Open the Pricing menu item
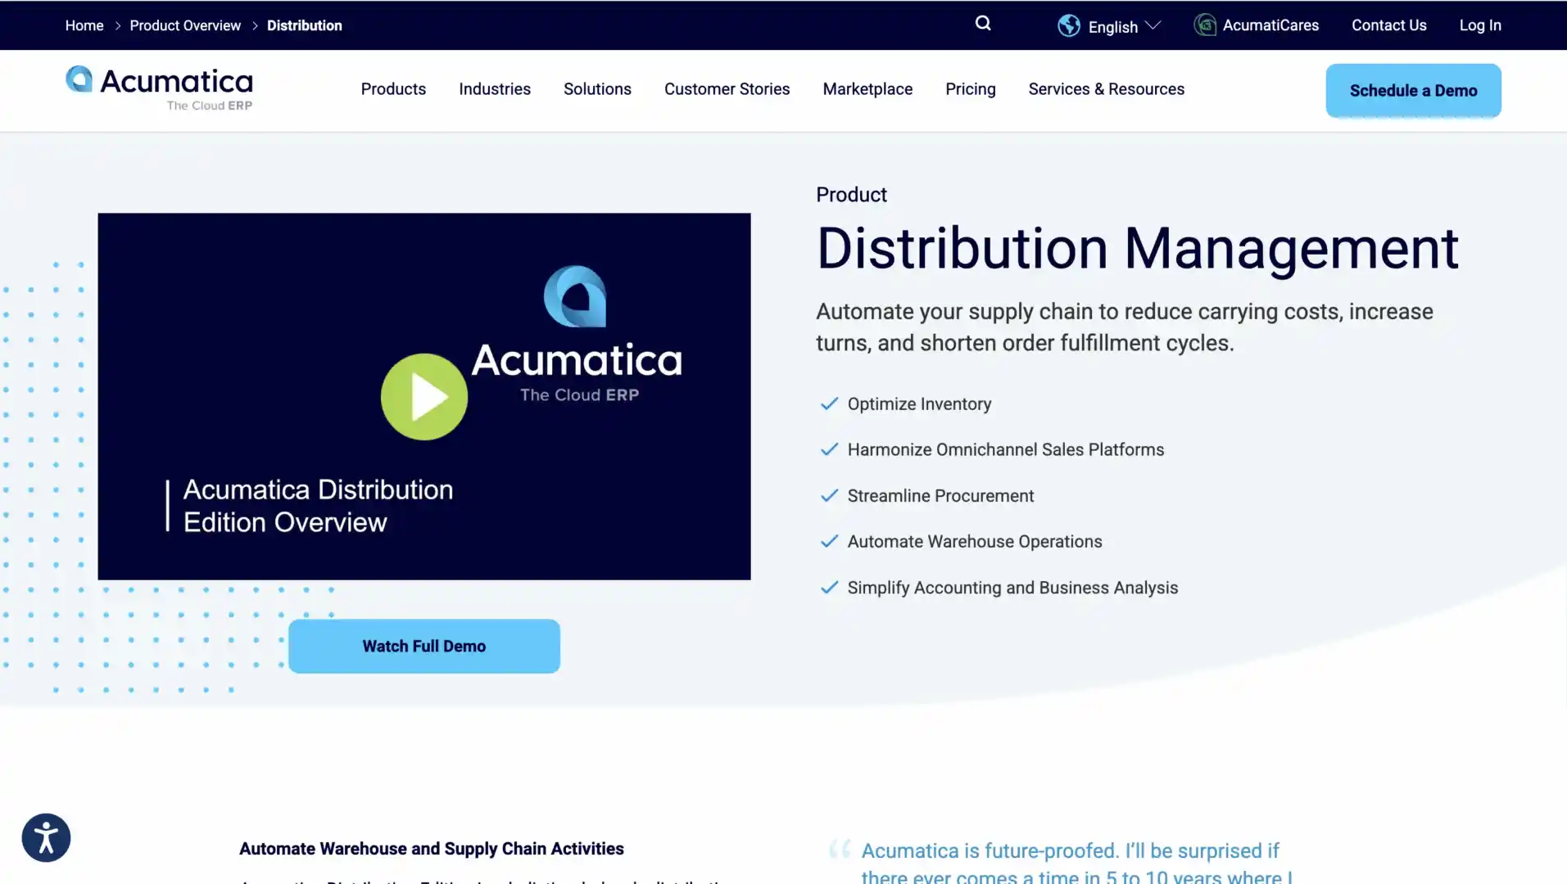The height and width of the screenshot is (884, 1567). (x=971, y=89)
